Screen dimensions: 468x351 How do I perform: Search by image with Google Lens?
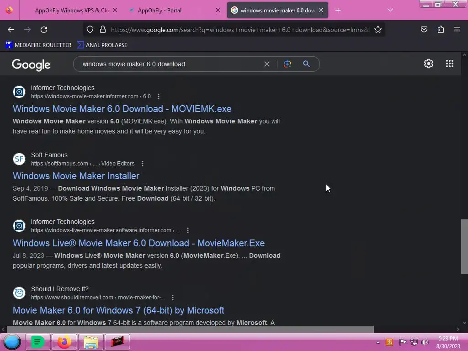[x=287, y=64]
